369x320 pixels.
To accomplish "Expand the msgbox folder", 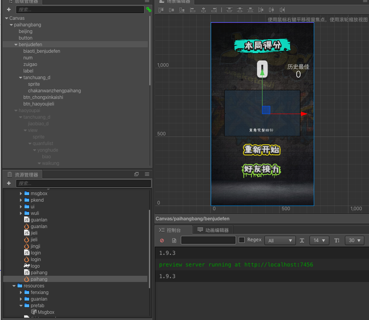I will point(21,194).
